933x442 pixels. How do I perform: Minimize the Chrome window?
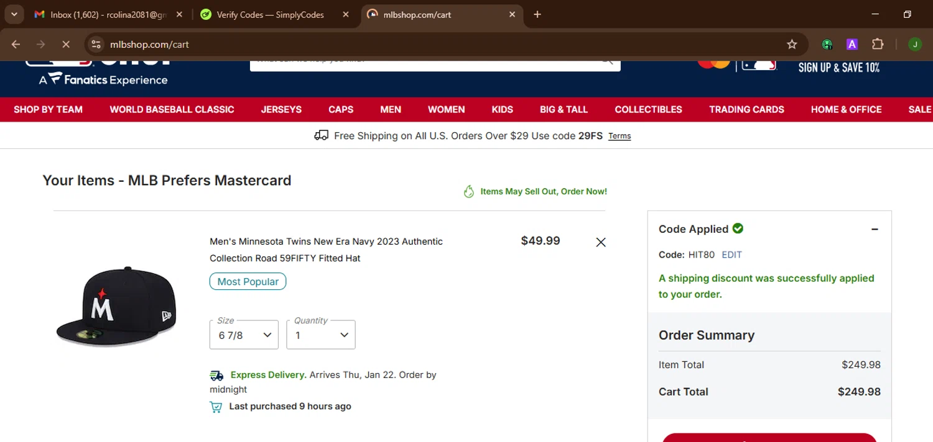pos(875,14)
